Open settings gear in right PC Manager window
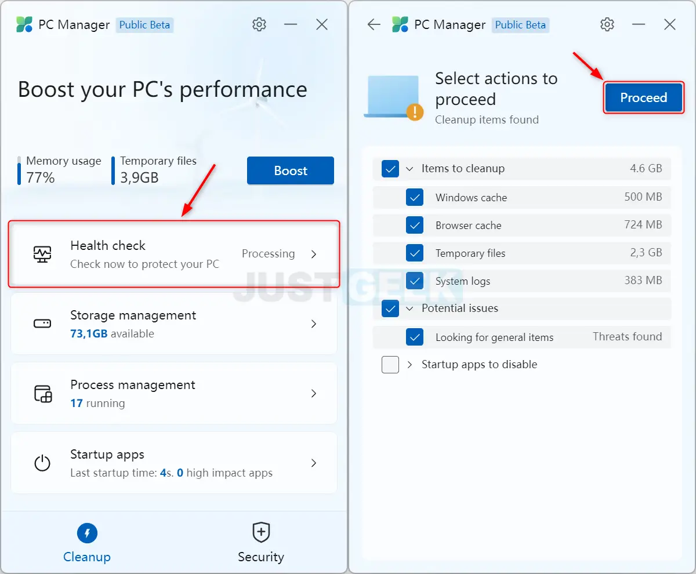The image size is (696, 574). point(607,24)
